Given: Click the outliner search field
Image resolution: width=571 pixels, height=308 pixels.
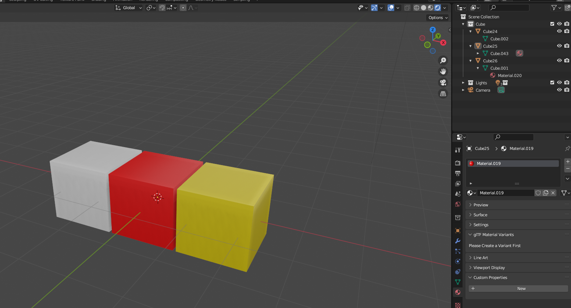Looking at the screenshot, I should pyautogui.click(x=509, y=7).
